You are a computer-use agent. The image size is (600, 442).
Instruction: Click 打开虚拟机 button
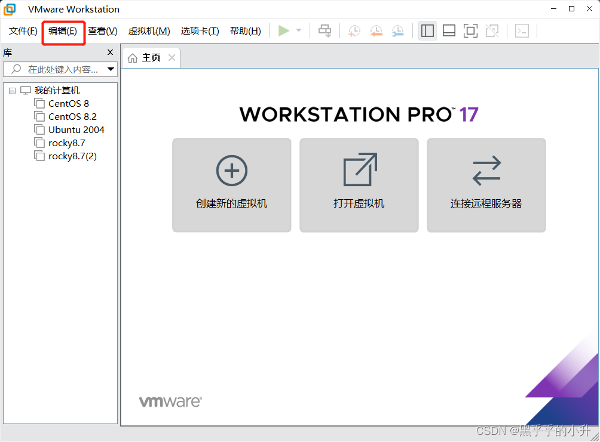(x=359, y=185)
